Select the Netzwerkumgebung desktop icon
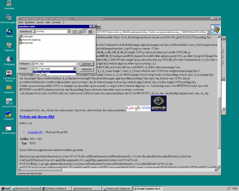This screenshot has width=239, height=191. [8, 19]
